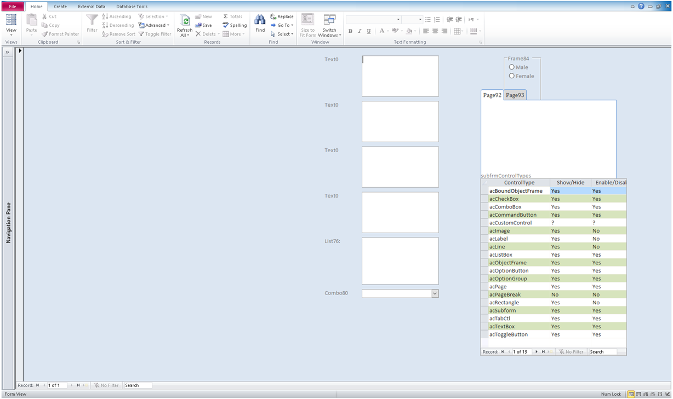This screenshot has height=399, width=673.
Task: Click the Totals sigma icon
Action: (225, 16)
